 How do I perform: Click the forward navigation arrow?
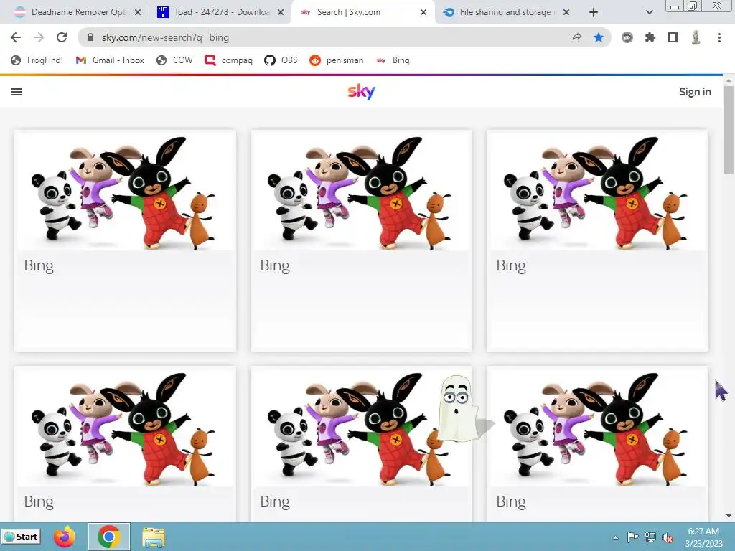pos(39,37)
